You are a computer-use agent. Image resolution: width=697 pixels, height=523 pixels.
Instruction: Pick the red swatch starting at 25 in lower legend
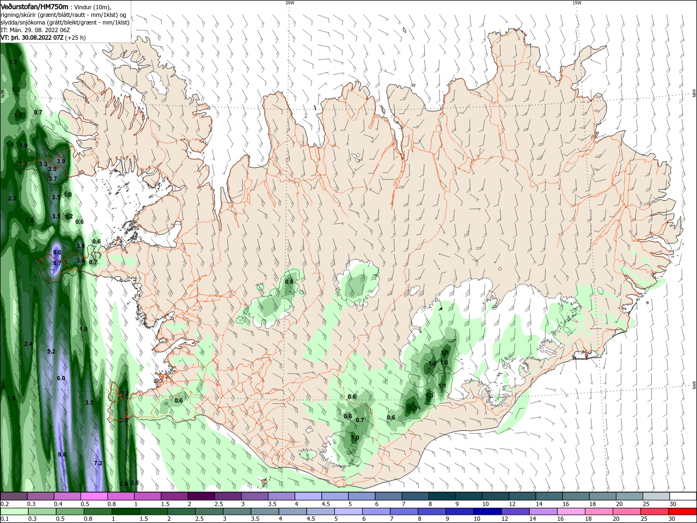[655, 512]
